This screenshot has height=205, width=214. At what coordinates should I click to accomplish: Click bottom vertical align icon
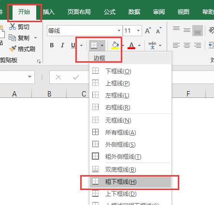pyautogui.click(x=198, y=30)
